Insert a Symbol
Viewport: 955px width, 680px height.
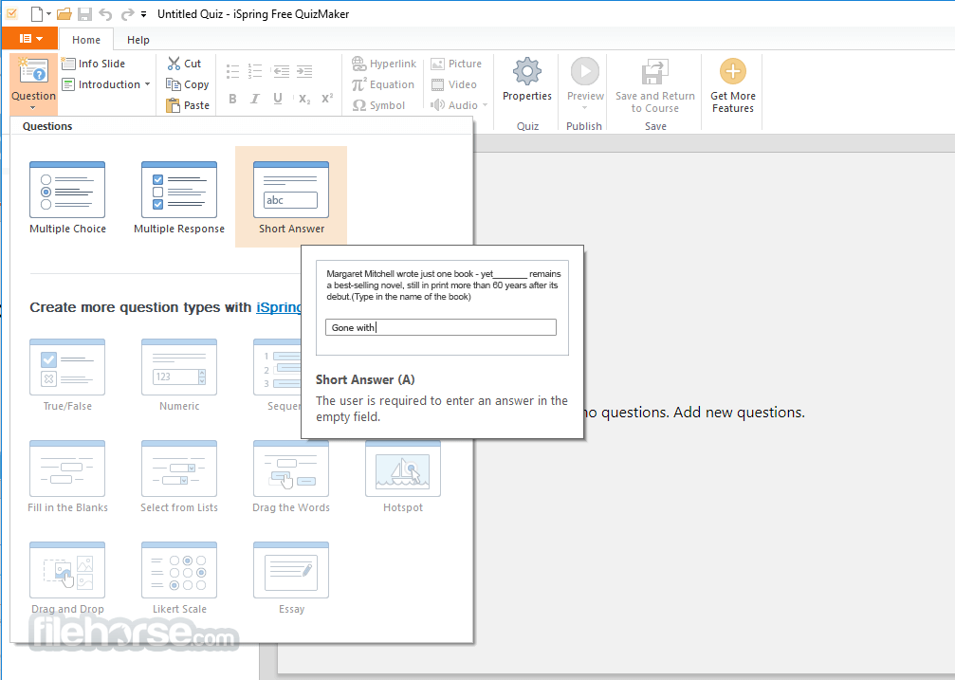(378, 105)
